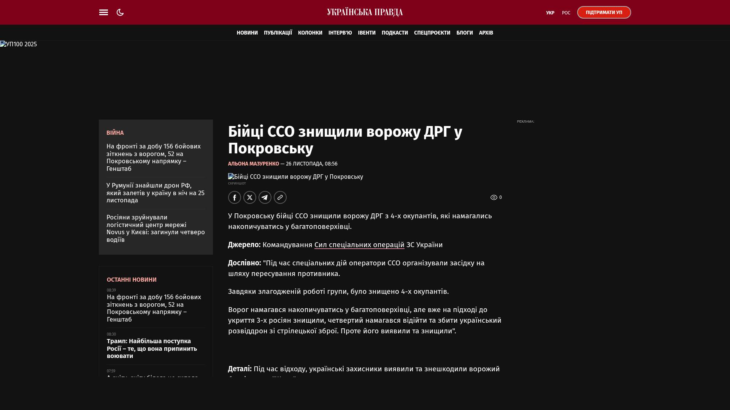Screen dimensions: 730x410
Task: Toggle dark mode moon icon
Action: pos(120,13)
